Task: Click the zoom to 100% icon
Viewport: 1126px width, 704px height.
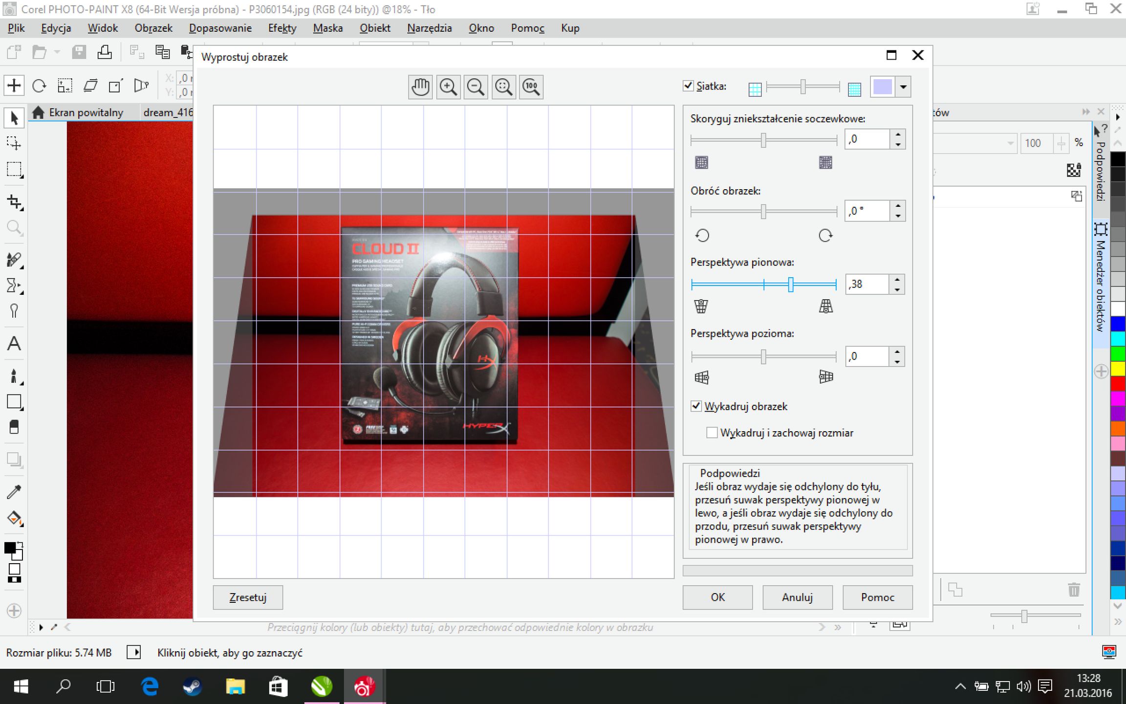Action: click(531, 87)
